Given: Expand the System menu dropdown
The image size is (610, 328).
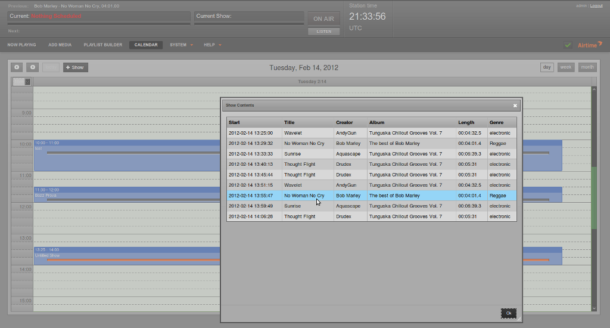Looking at the screenshot, I should coord(181,45).
